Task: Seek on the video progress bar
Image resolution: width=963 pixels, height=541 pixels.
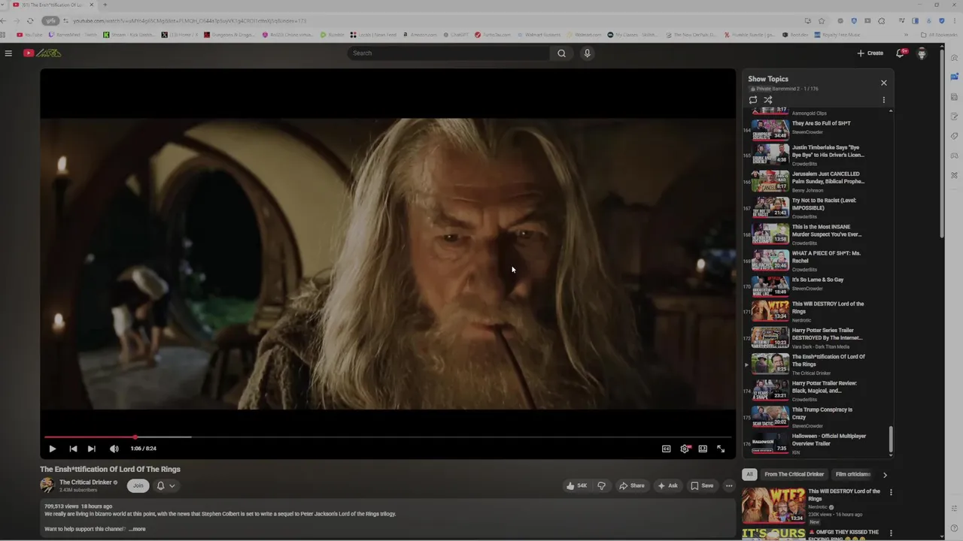Action: [x=387, y=437]
